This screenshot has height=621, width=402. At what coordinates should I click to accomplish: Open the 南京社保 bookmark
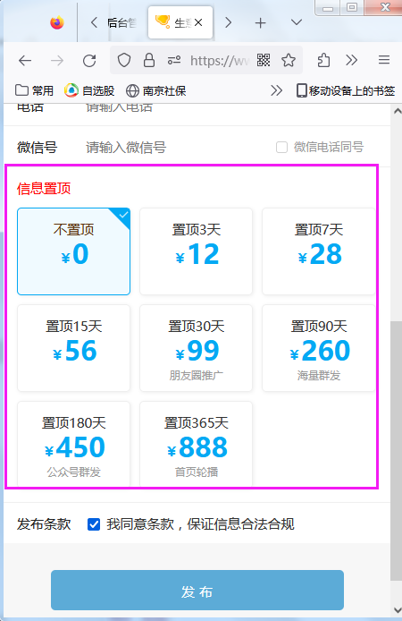[x=155, y=90]
